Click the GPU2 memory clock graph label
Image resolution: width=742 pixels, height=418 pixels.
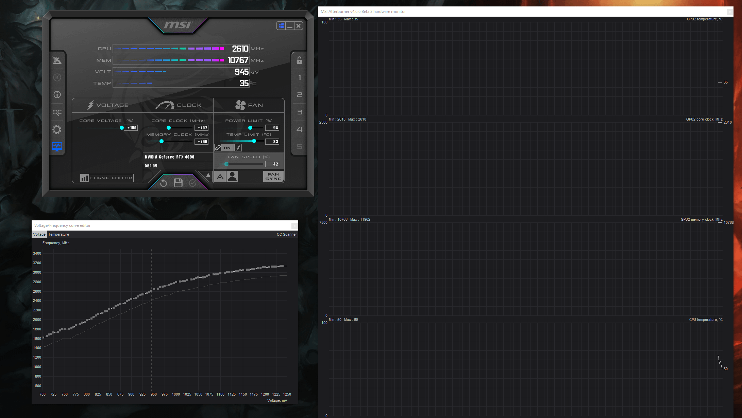pos(702,219)
